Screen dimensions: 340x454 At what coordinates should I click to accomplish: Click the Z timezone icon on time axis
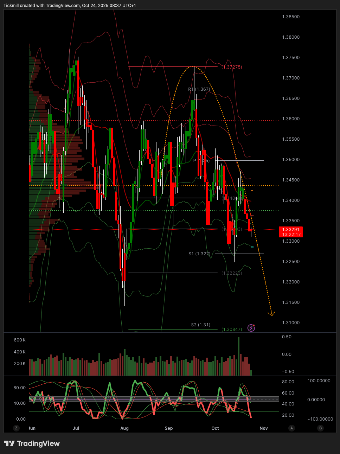click(x=16, y=428)
